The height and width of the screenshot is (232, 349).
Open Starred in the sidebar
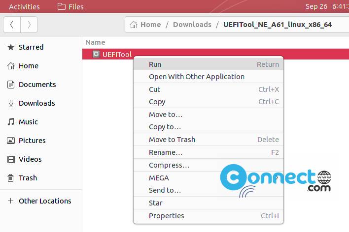tap(31, 47)
